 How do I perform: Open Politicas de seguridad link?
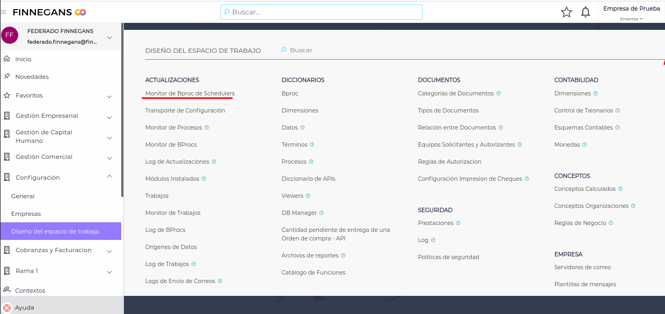click(x=449, y=257)
